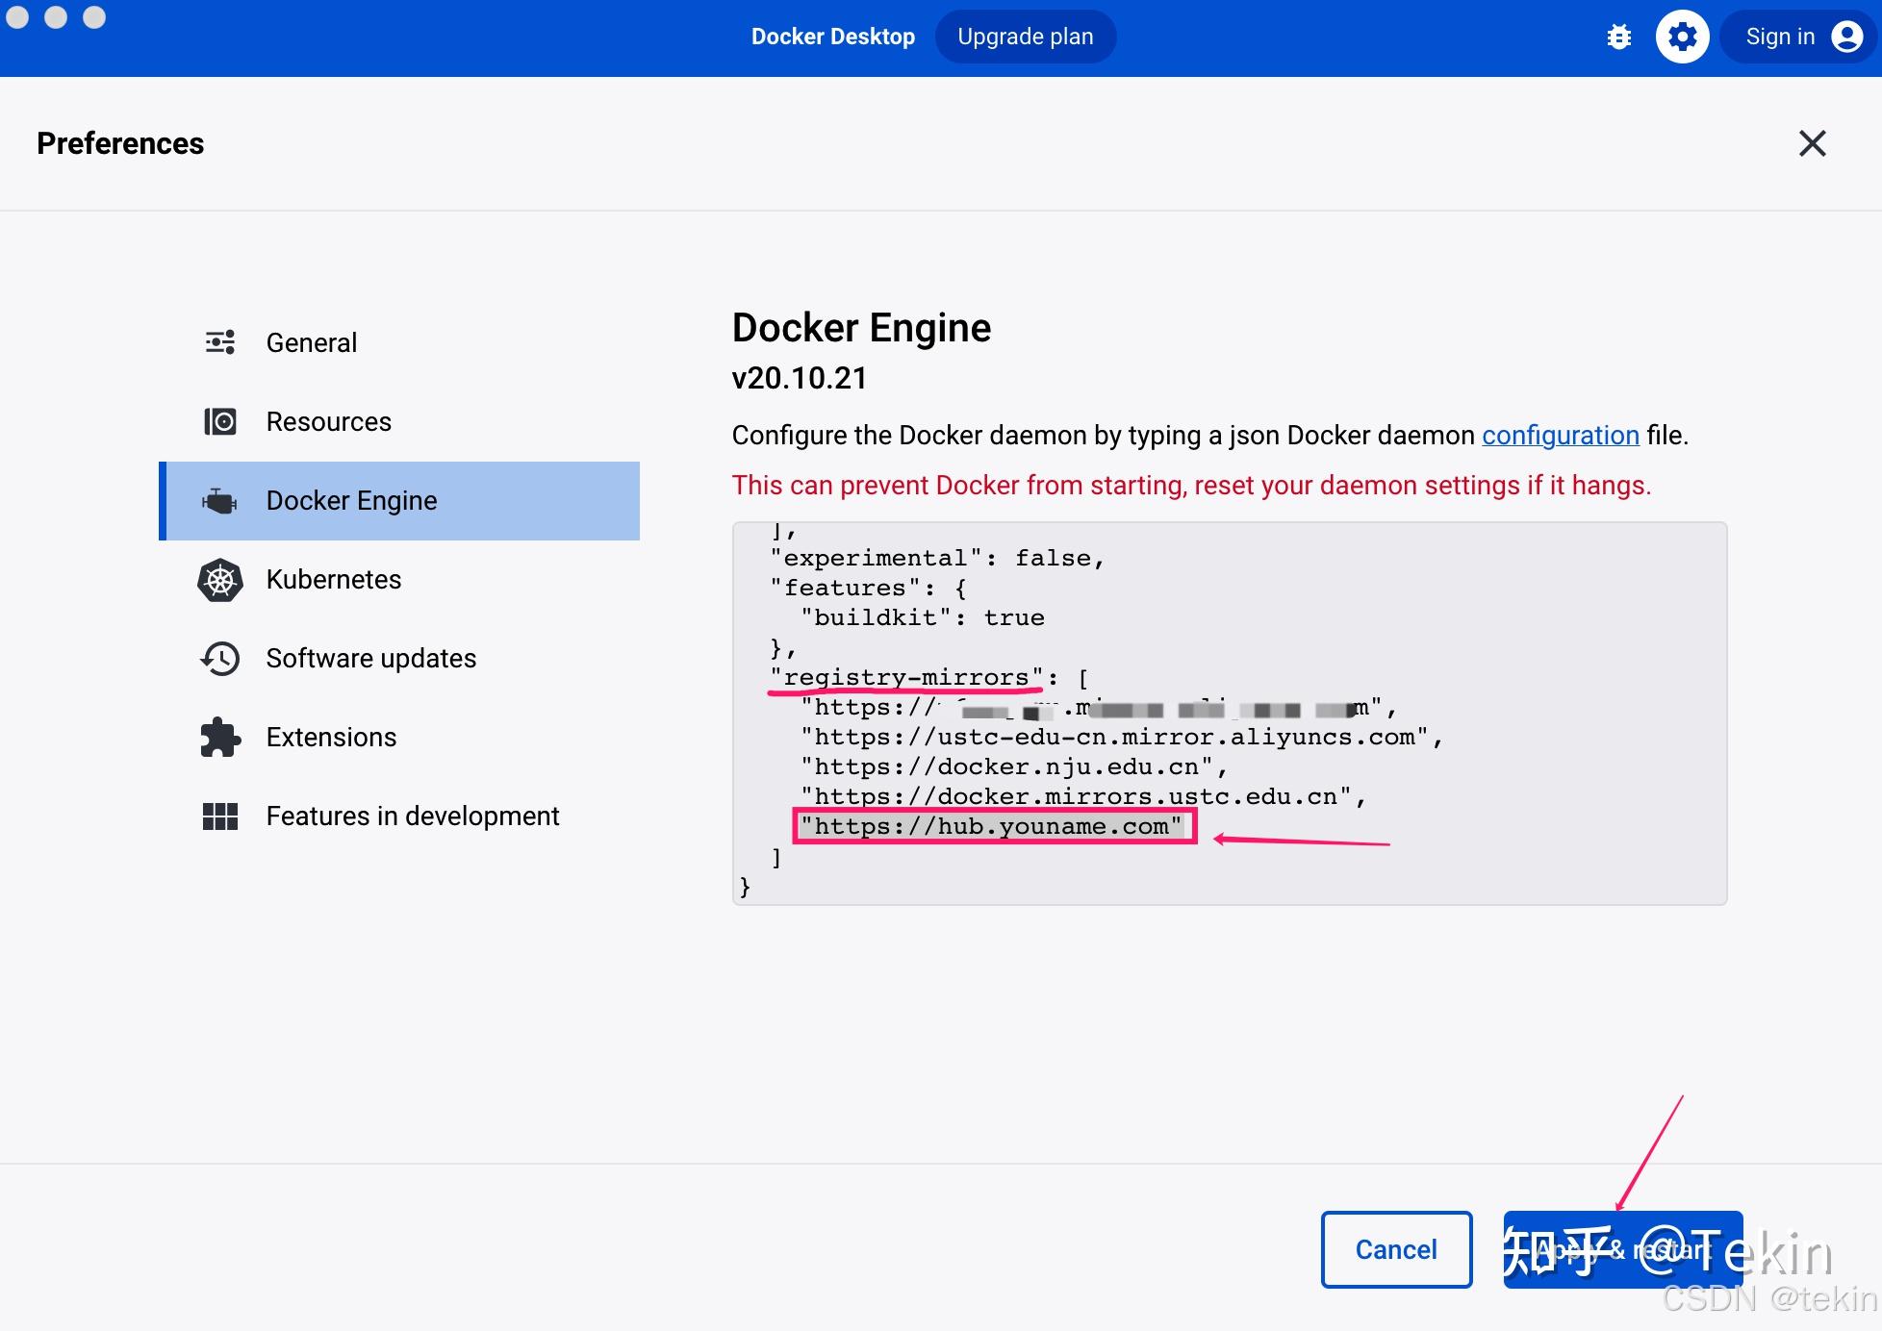This screenshot has width=1882, height=1331.
Task: Open the settings gear icon
Action: click(1682, 36)
